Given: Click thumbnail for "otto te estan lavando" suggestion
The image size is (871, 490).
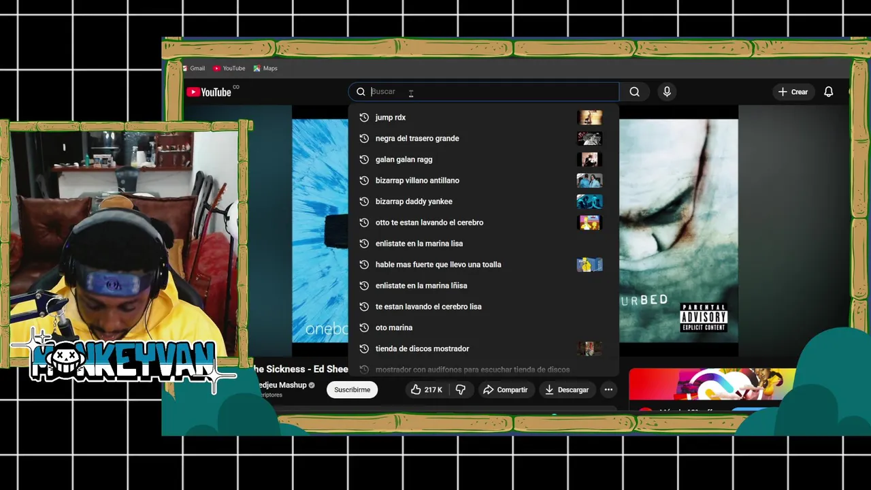Looking at the screenshot, I should (589, 223).
